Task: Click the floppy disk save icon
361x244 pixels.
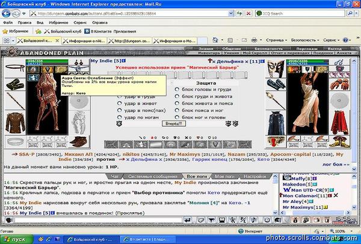Action: [x=222, y=220]
